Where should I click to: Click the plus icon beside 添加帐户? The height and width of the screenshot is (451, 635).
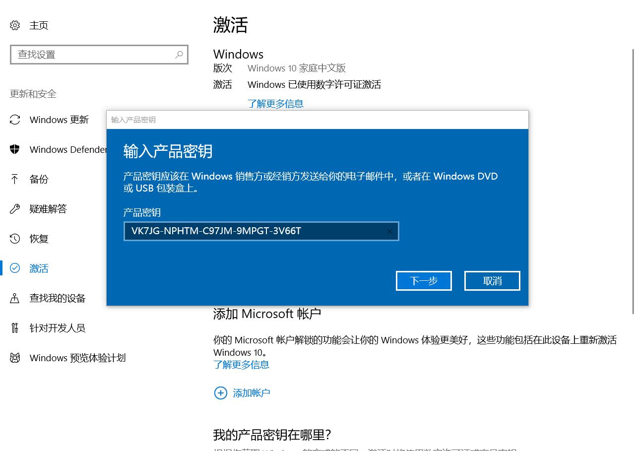tap(220, 393)
